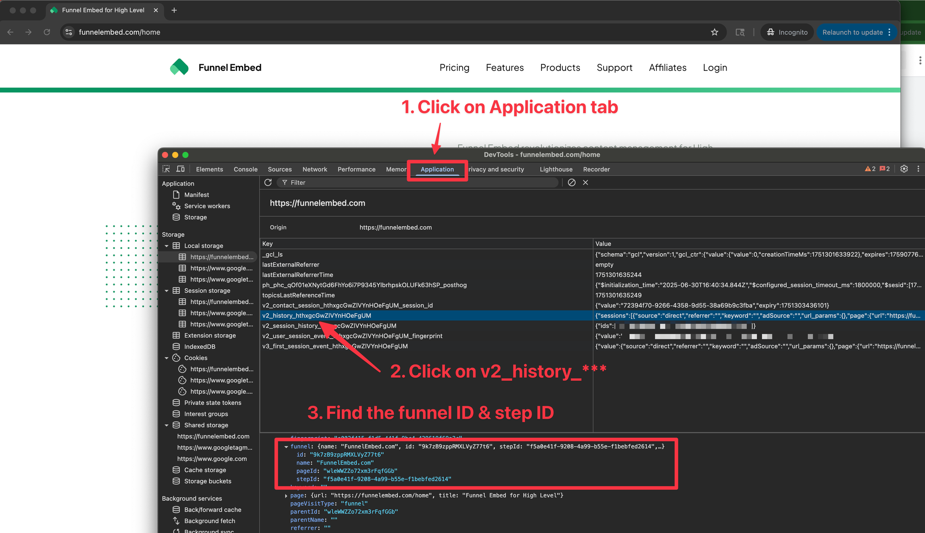Click the issues count icon in DevTools

pyautogui.click(x=884, y=169)
